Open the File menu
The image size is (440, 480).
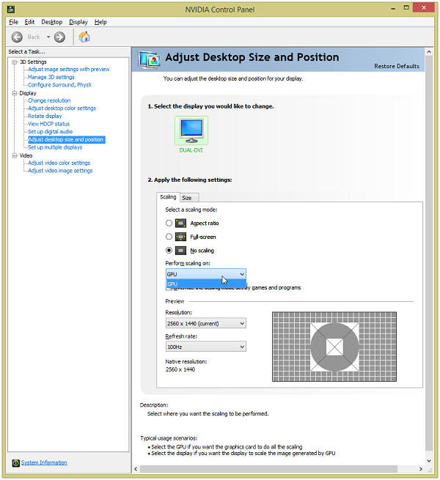click(x=13, y=22)
